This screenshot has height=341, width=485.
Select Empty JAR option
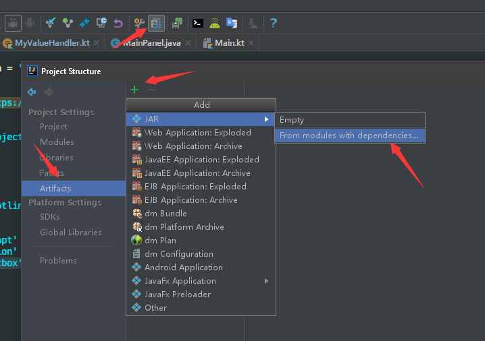point(350,120)
